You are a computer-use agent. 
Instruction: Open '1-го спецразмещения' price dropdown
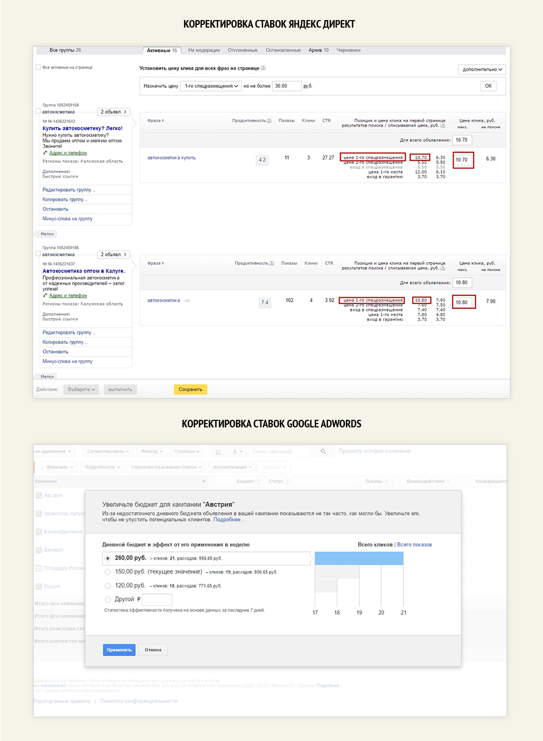coord(211,86)
